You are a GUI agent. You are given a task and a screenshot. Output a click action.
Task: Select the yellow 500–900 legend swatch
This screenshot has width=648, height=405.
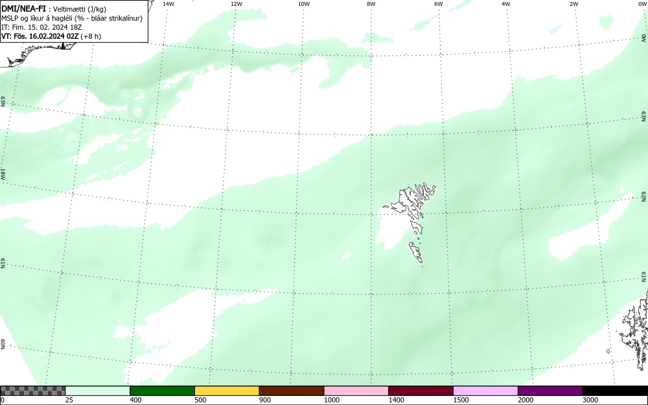point(227,391)
